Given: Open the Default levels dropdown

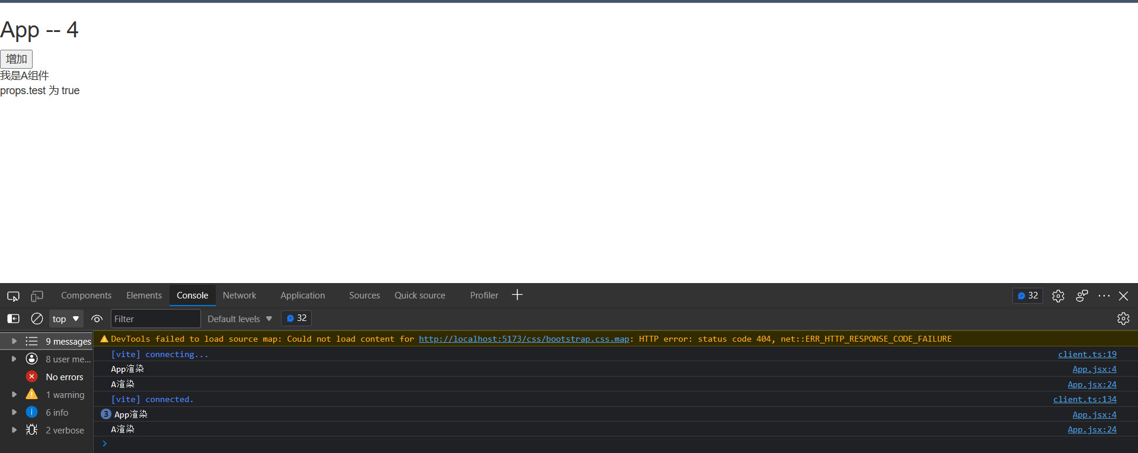Looking at the screenshot, I should (x=239, y=319).
